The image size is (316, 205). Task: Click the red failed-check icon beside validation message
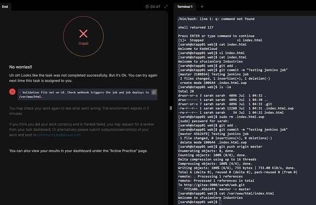12,92
